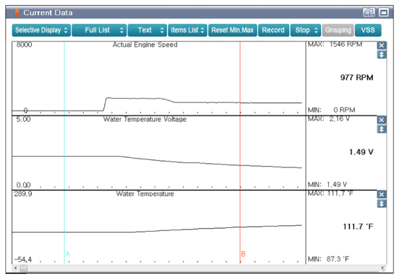Screen dimensions: 399x279
Task: Click the 1.49 V current value
Action: pyautogui.click(x=362, y=152)
